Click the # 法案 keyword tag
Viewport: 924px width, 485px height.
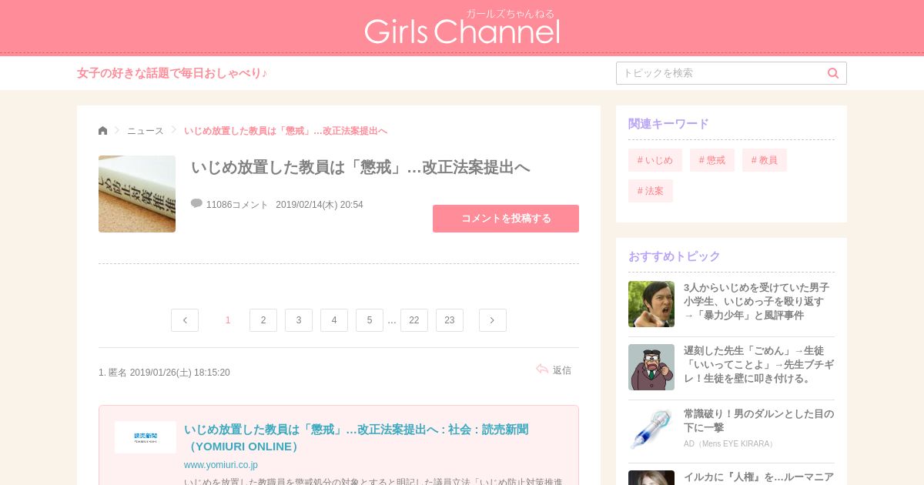(x=651, y=191)
